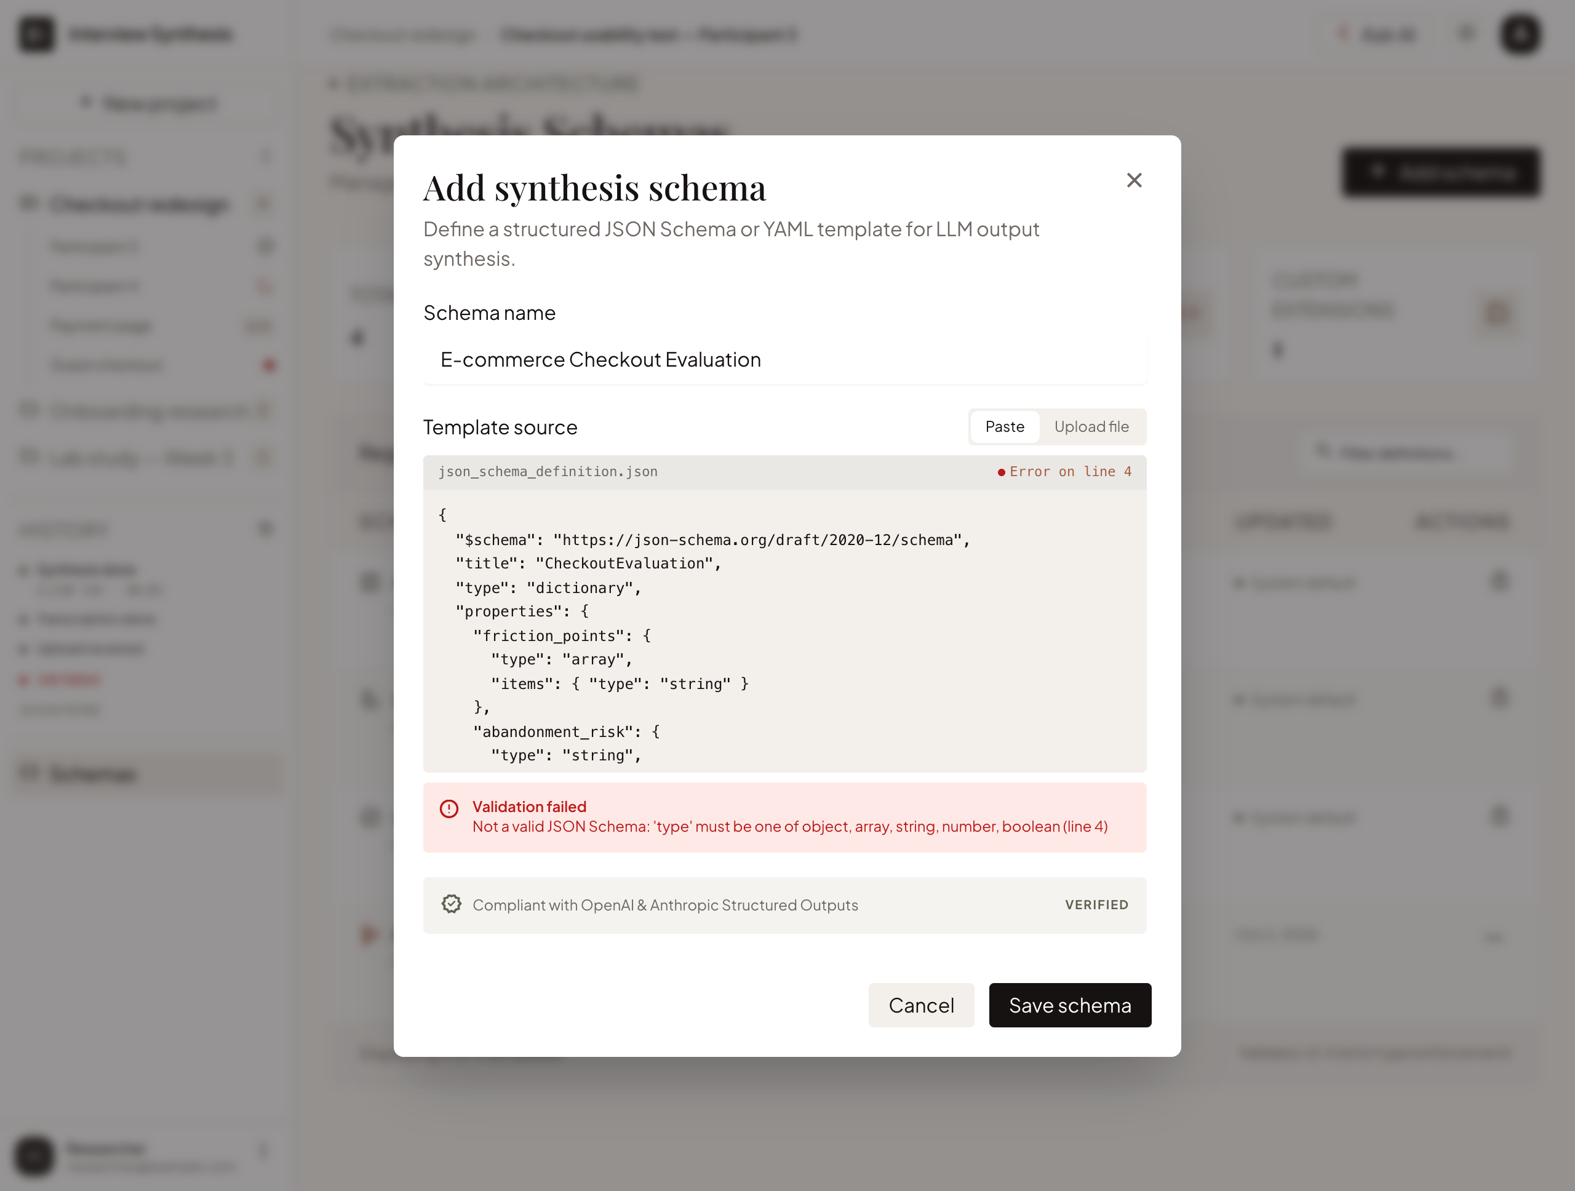Switch to Upload file source
1575x1191 pixels.
point(1091,426)
